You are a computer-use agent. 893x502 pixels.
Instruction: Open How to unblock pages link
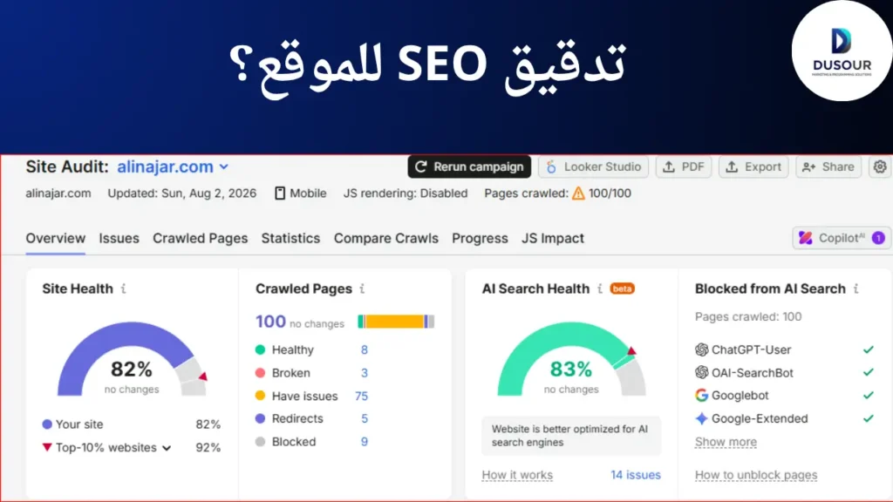756,475
